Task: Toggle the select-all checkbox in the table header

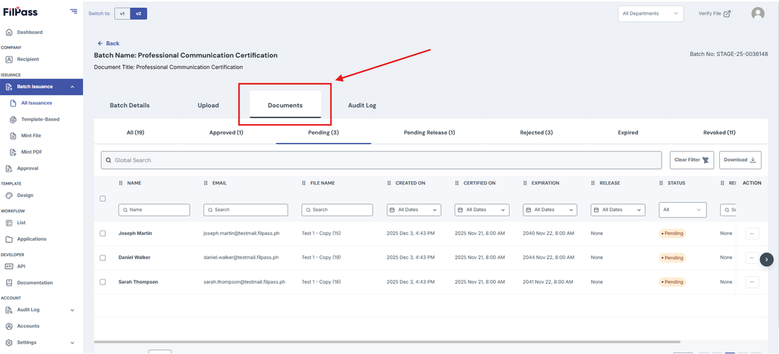Action: point(103,199)
